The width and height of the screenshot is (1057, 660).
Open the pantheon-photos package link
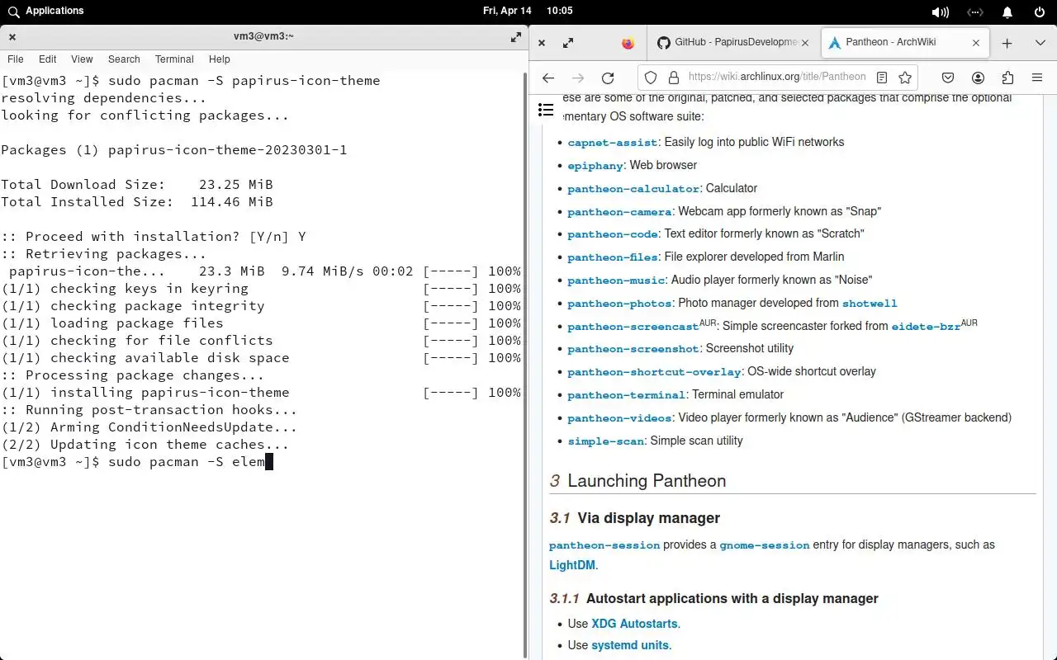tap(620, 304)
